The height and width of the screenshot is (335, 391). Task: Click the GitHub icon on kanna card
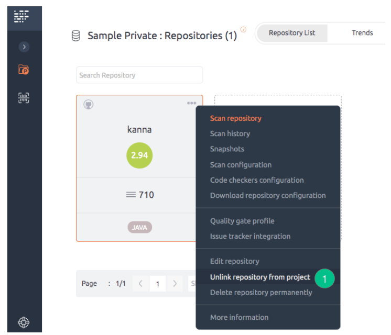[x=88, y=104]
